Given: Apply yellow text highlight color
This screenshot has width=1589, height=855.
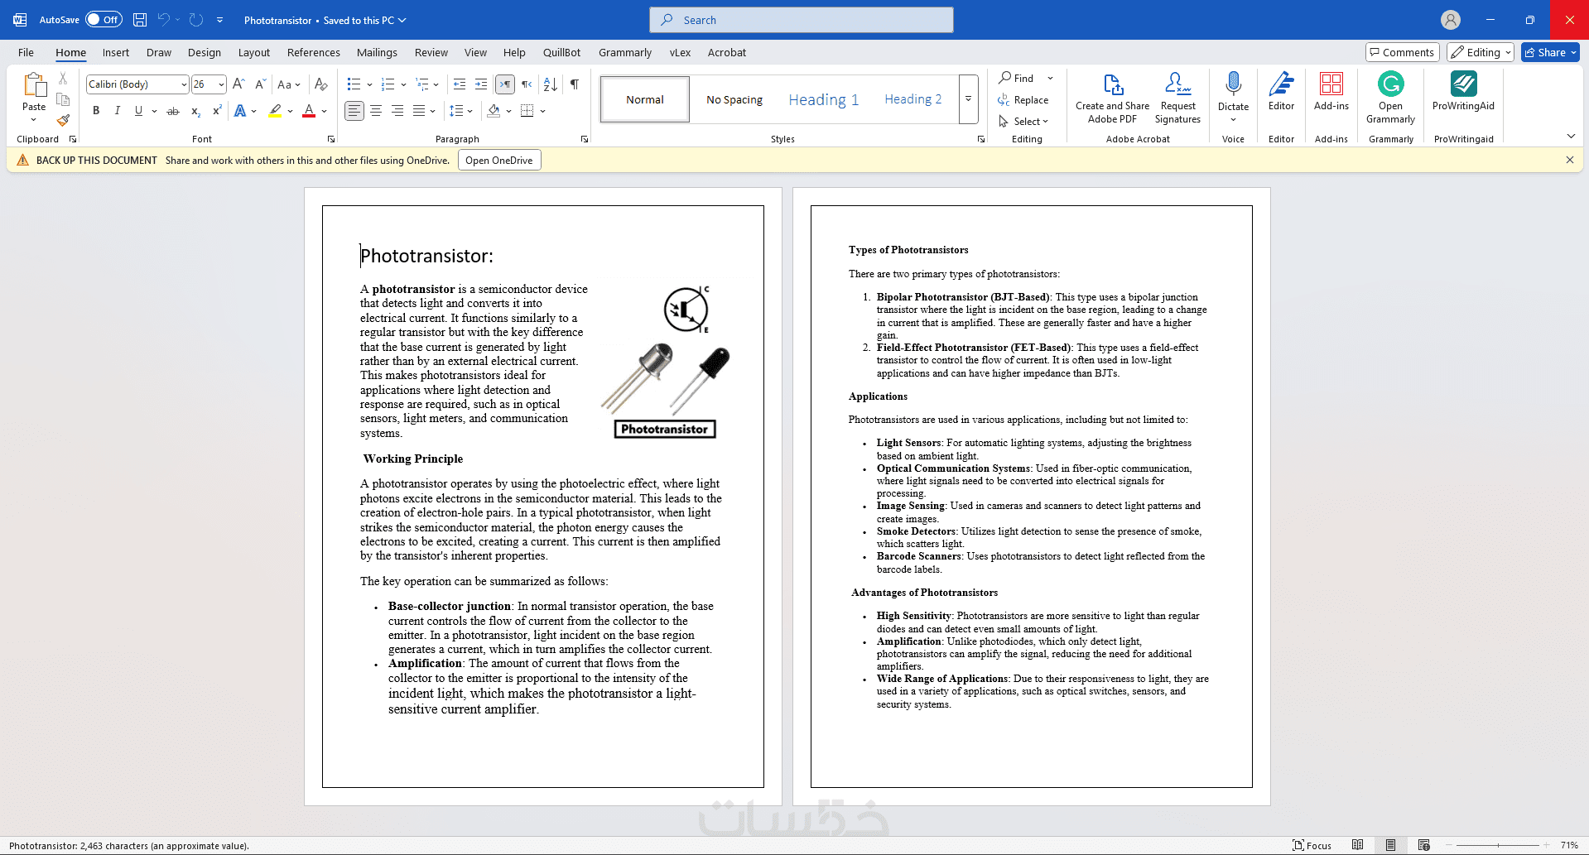Looking at the screenshot, I should 275,111.
